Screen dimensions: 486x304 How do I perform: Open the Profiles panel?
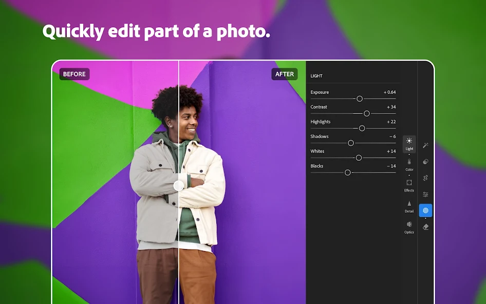point(425,161)
